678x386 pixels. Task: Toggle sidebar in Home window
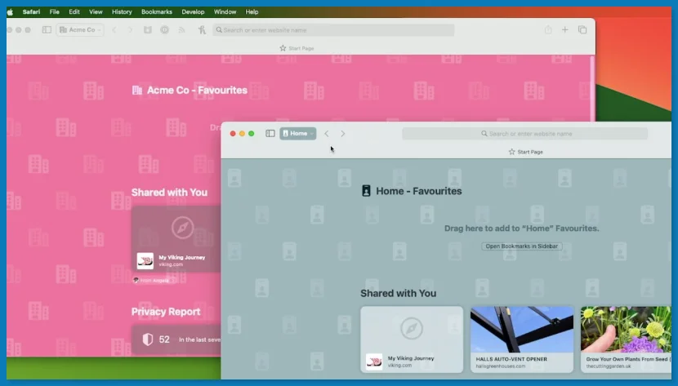[270, 133]
